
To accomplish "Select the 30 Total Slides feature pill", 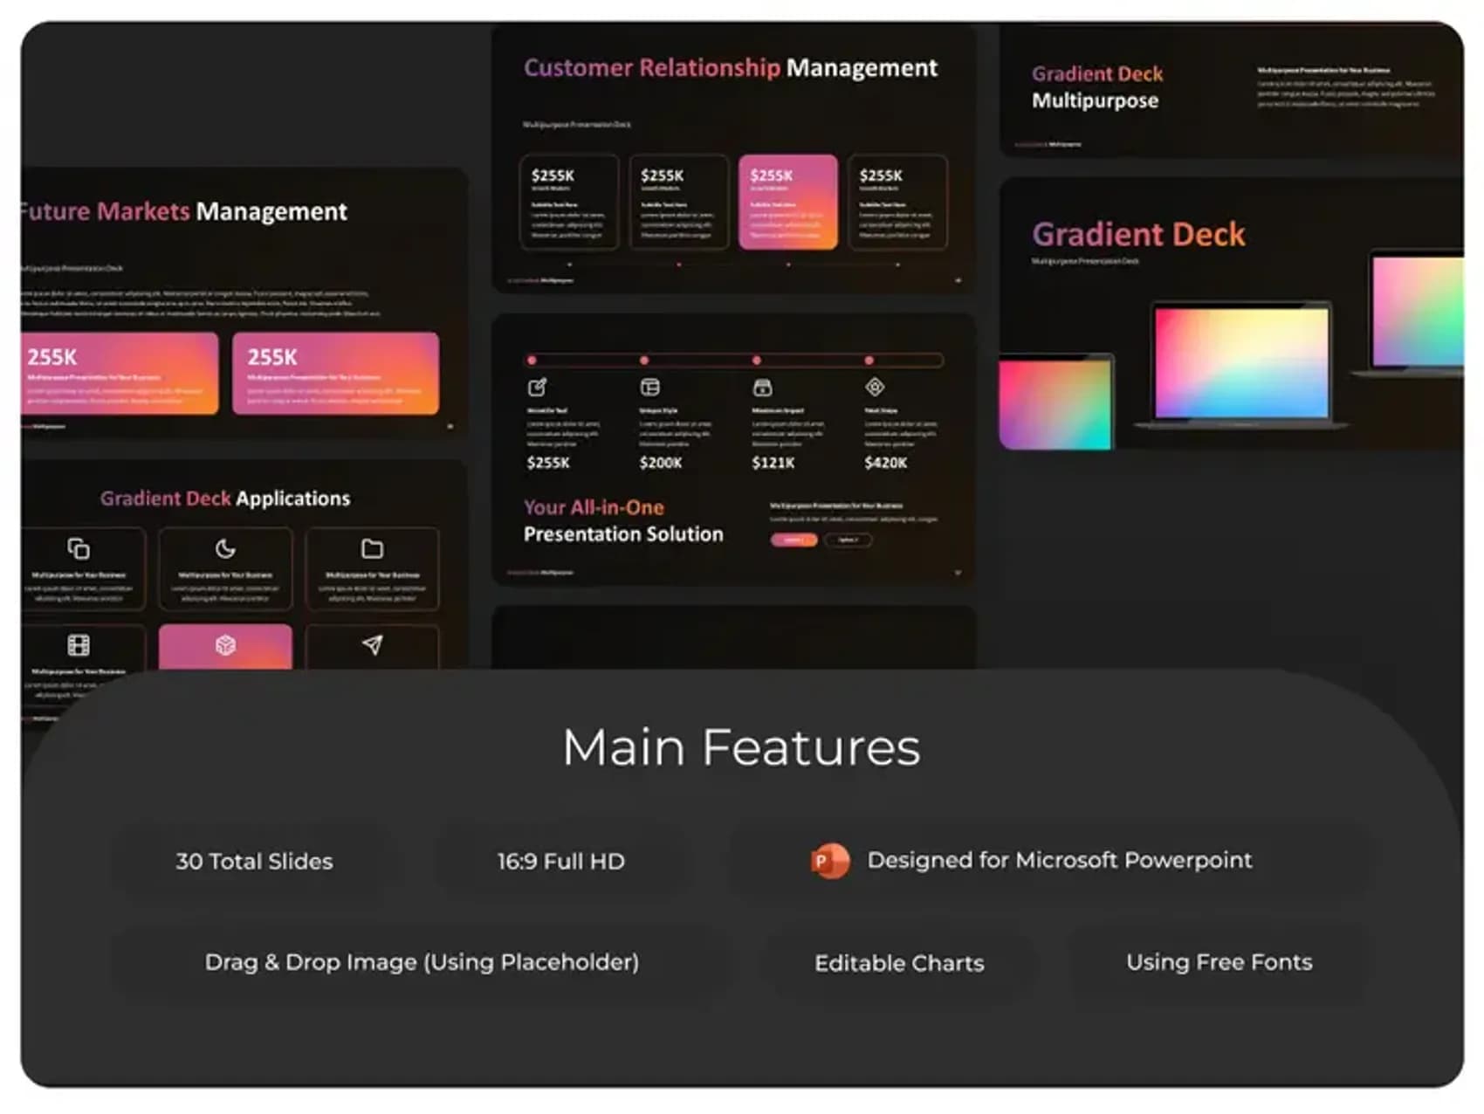I will pyautogui.click(x=254, y=862).
